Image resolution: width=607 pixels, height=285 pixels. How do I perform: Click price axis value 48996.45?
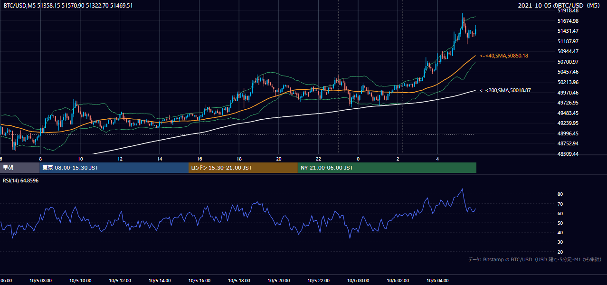(x=568, y=133)
